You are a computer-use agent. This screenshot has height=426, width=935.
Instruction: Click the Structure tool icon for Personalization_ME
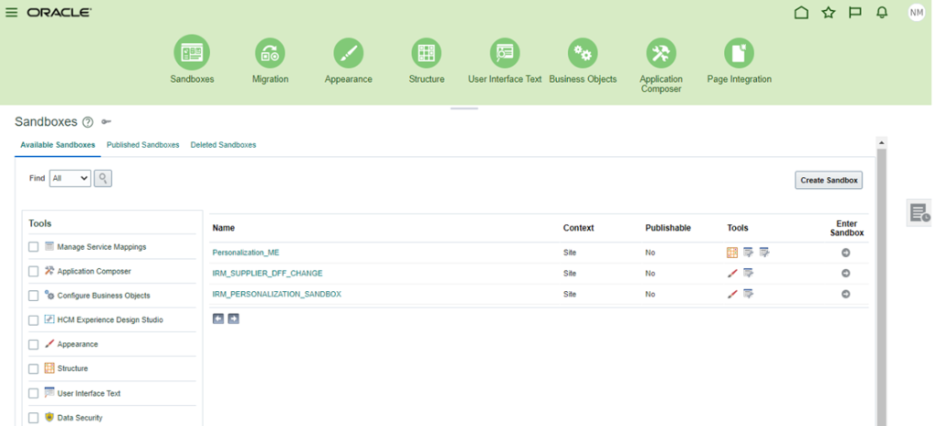[x=732, y=253]
